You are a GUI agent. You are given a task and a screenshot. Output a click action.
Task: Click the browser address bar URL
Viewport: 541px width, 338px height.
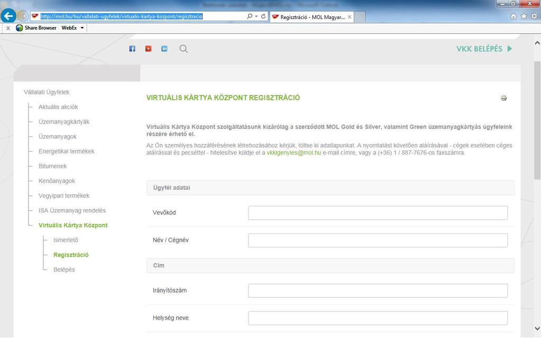click(x=122, y=16)
